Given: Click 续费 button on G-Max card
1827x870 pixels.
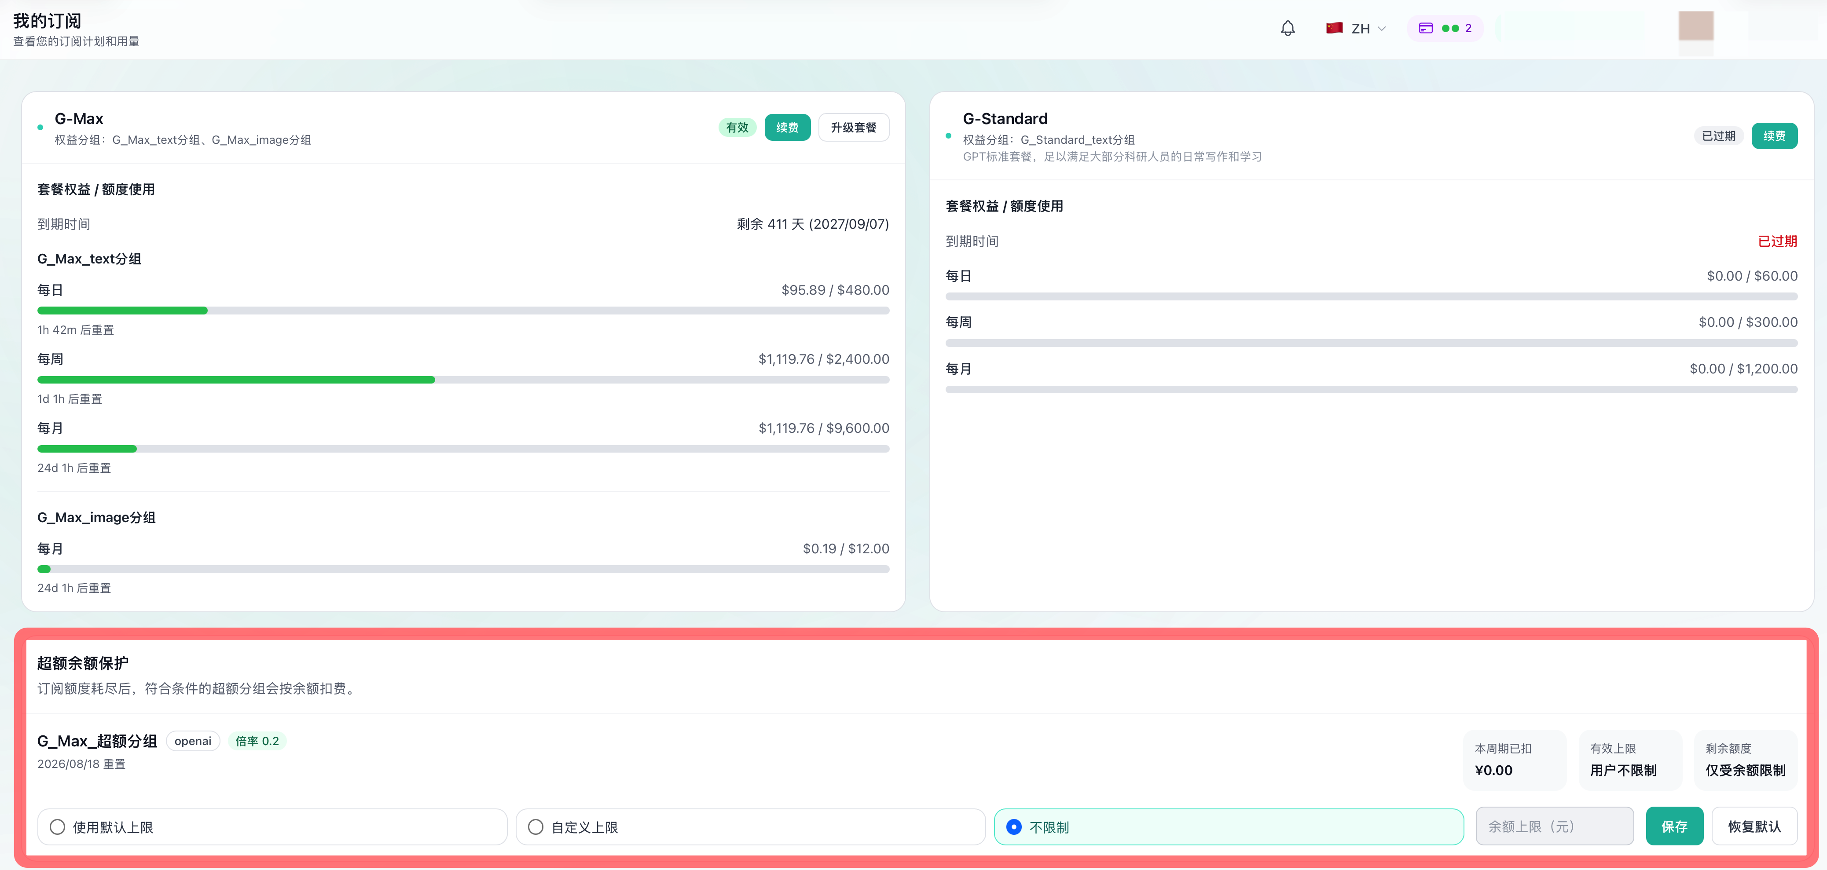Looking at the screenshot, I should [x=787, y=128].
